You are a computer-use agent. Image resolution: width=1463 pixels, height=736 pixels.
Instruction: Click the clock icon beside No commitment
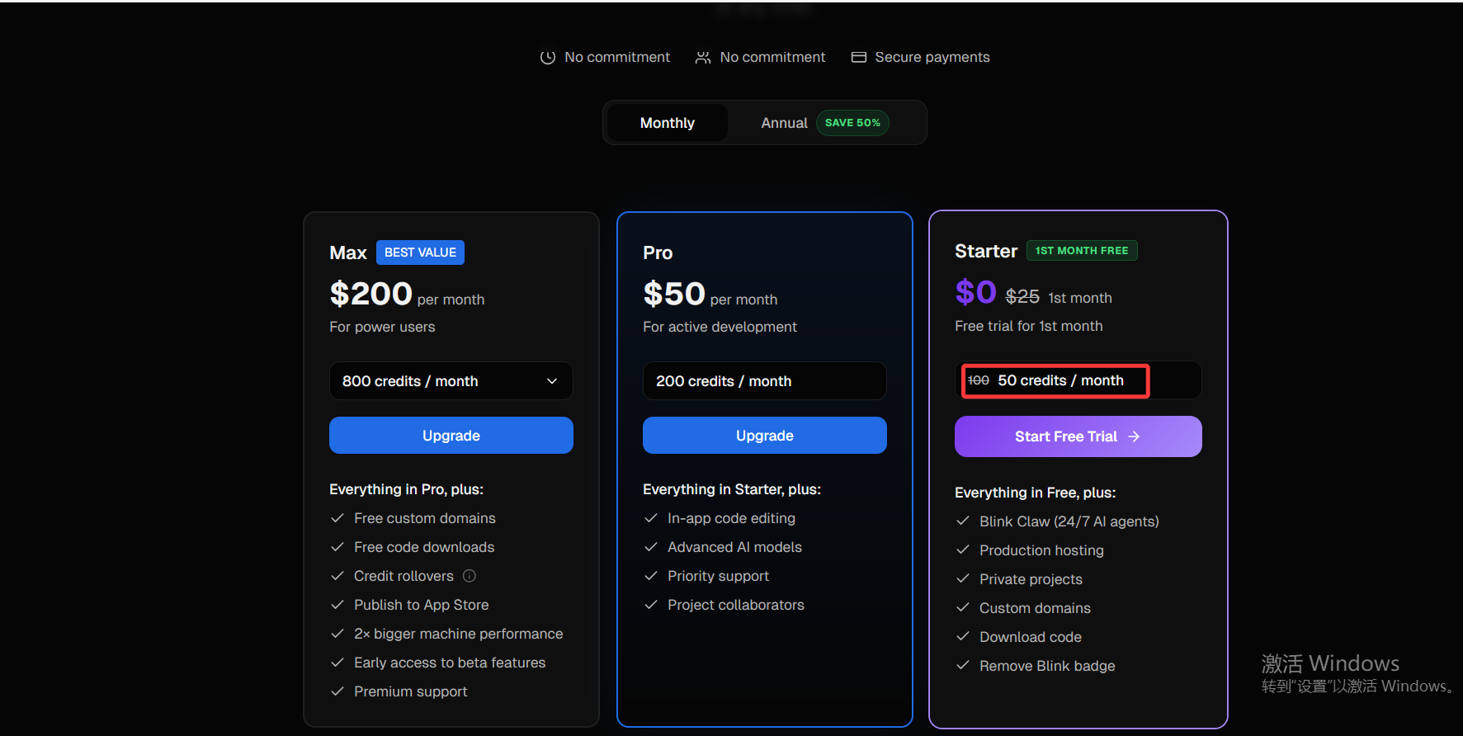pos(547,57)
